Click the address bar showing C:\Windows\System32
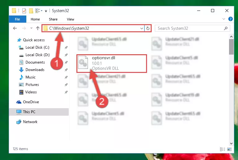Viewport: 238px width, 160px height. (x=93, y=28)
